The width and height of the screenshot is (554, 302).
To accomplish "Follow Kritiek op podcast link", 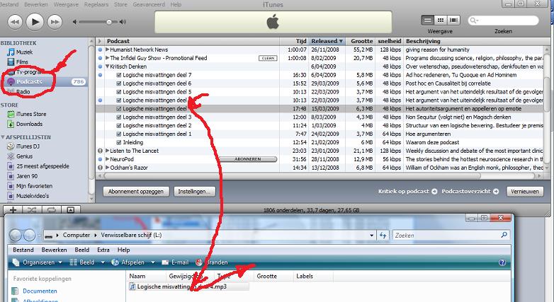I will [x=407, y=191].
